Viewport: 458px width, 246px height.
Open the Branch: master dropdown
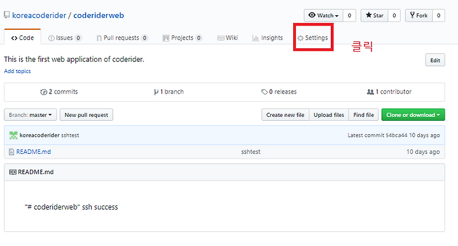point(31,115)
